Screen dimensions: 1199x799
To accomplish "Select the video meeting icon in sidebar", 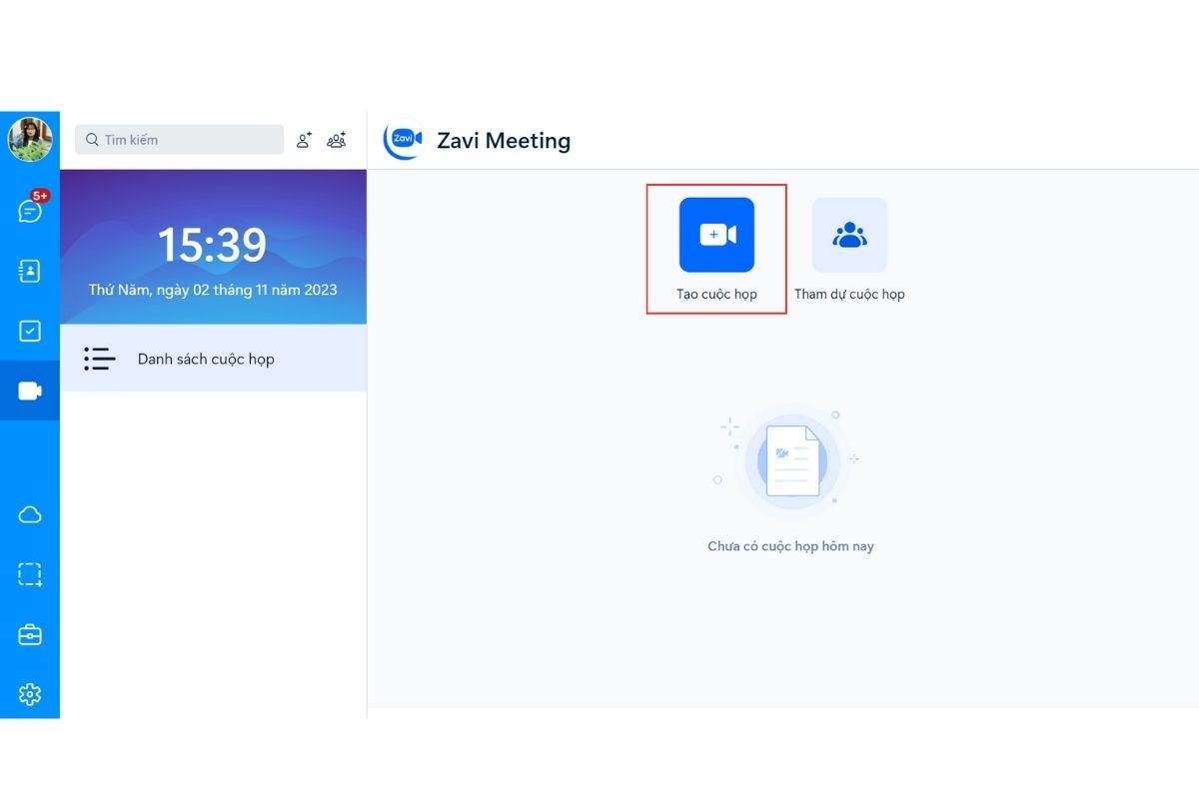I will coord(30,391).
